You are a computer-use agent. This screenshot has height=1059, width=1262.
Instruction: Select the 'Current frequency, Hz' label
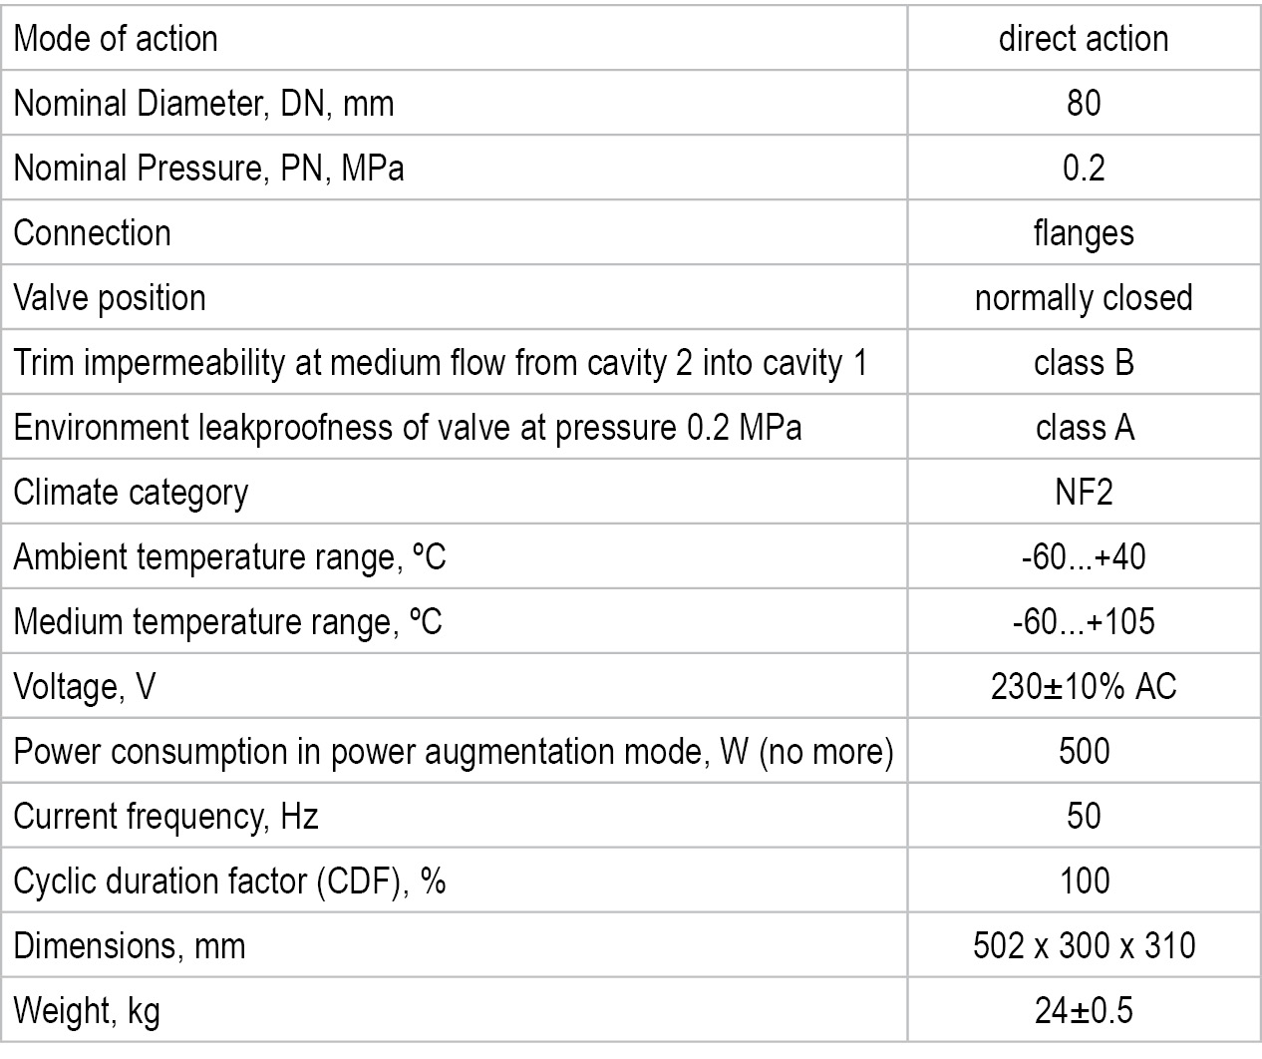pos(165,817)
